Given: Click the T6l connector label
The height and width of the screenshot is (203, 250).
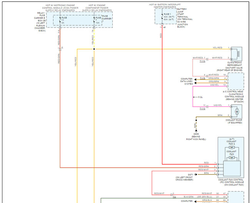Looking at the screenshot, I should coord(175,197).
